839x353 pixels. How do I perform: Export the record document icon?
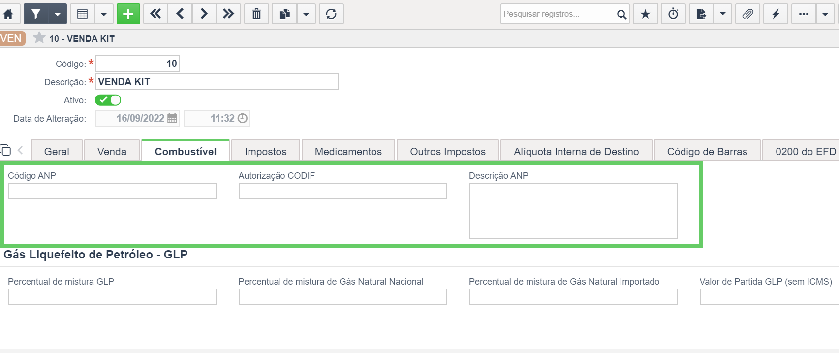[701, 14]
